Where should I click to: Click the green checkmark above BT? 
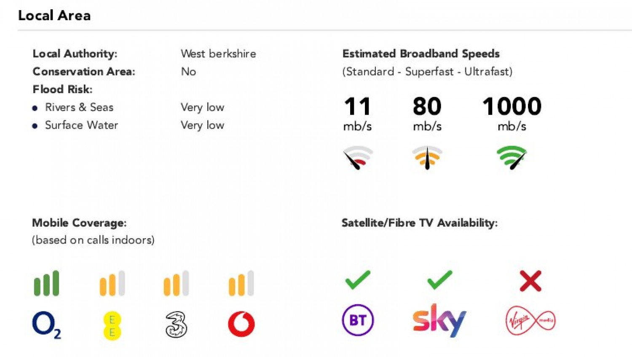(x=358, y=280)
